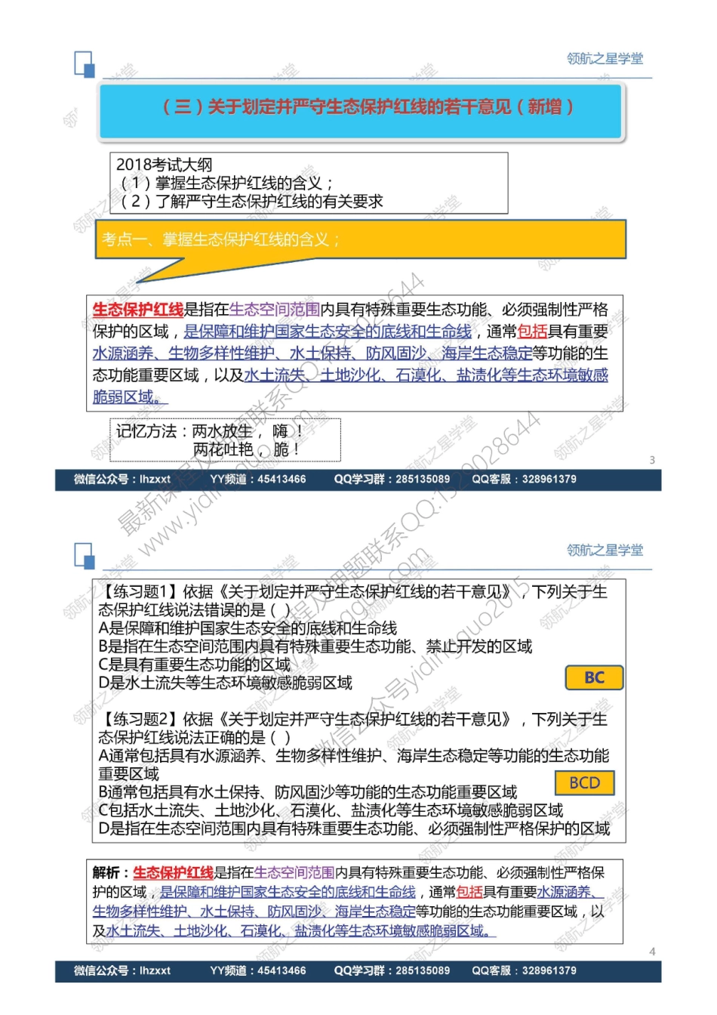Click underlined 是保障和维护国家生态安全的底线和生命线 on slide 3

(328, 332)
